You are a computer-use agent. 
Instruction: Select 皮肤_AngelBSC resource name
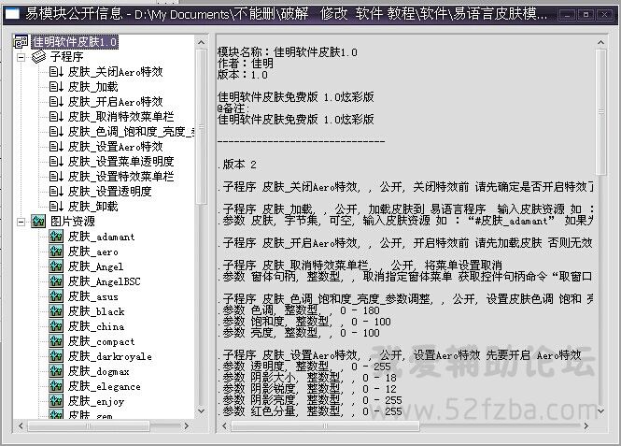tap(105, 281)
